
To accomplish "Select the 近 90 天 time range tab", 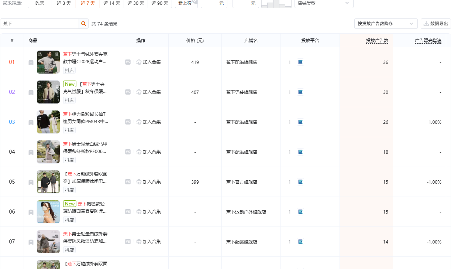I will pos(160,3).
